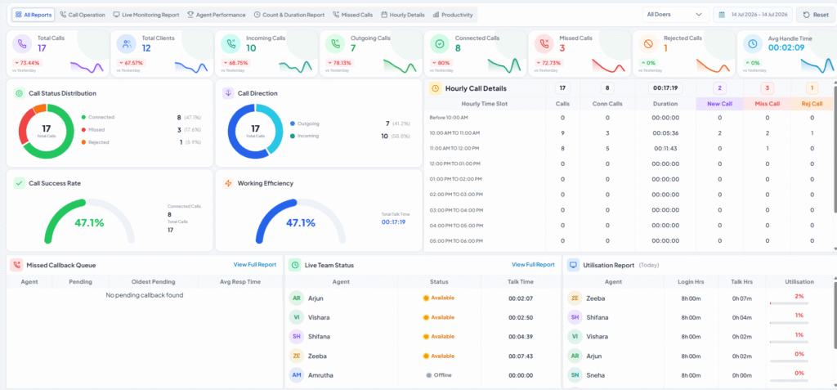Switch to the Call Operation tab

pyautogui.click(x=83, y=15)
